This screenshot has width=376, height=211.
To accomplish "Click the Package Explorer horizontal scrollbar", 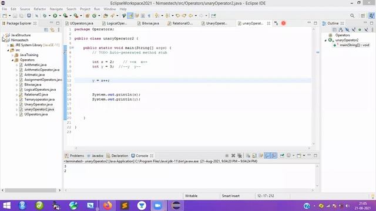I will pos(31,190).
